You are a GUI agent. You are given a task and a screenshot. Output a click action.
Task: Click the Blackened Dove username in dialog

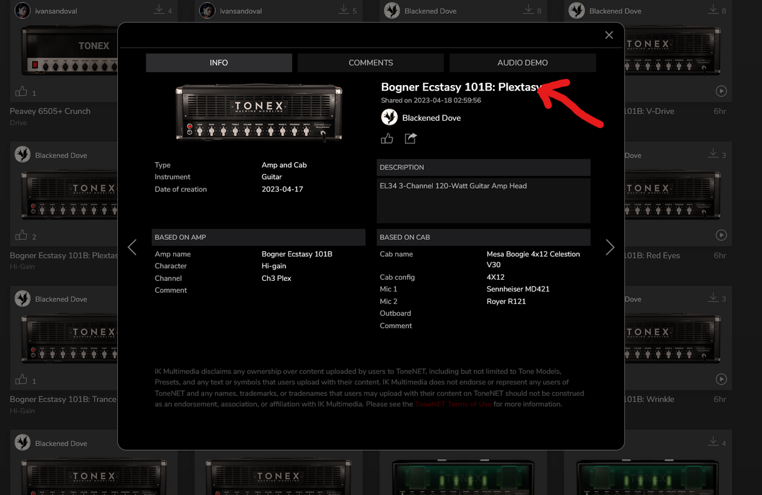[x=432, y=118]
